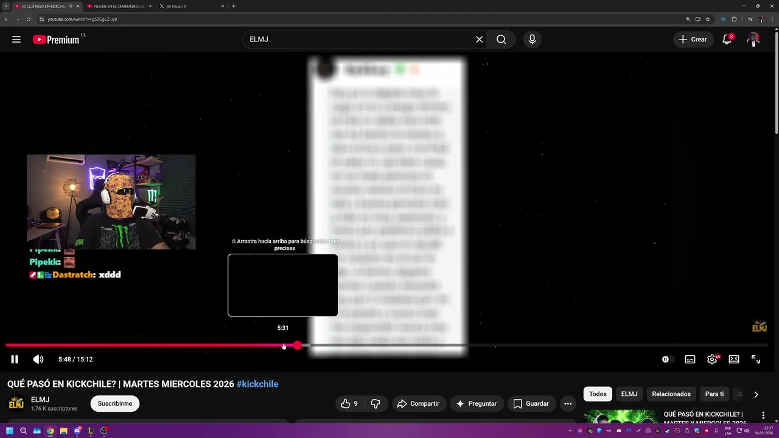Switch to theater mode
779x438 pixels.
[x=734, y=360]
